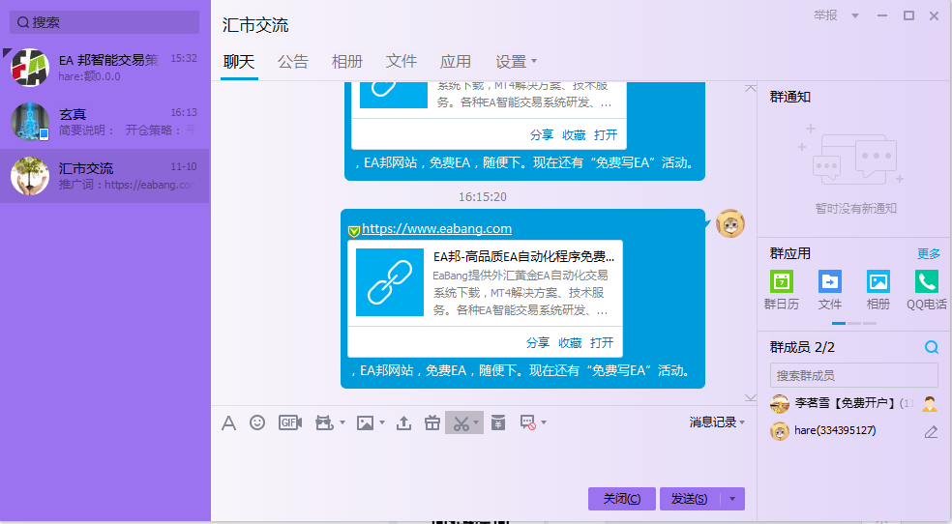Click the 搜索群成员 search field
This screenshot has height=524, width=952.
coord(853,375)
